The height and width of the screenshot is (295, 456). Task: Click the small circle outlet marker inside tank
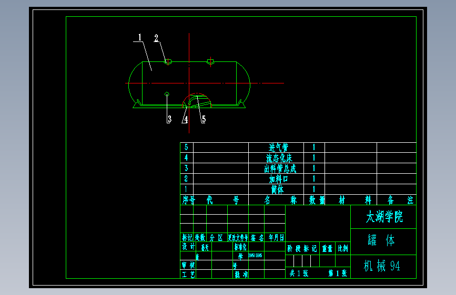tap(167, 94)
